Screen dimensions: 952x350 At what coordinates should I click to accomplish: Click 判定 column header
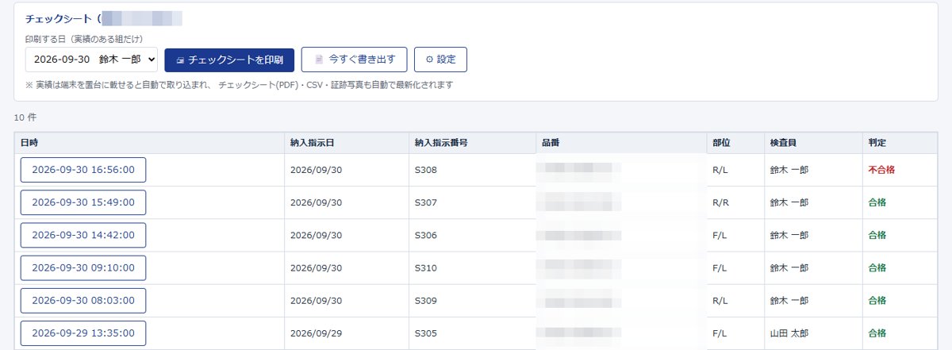click(900, 143)
